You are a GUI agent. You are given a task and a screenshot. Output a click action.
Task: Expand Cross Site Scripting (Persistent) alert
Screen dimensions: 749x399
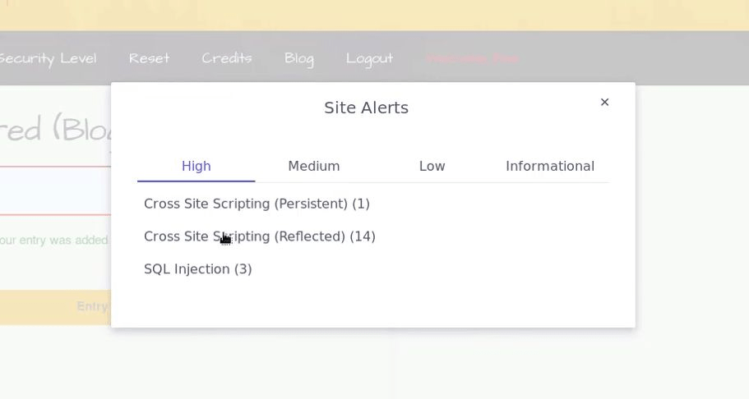[257, 204]
